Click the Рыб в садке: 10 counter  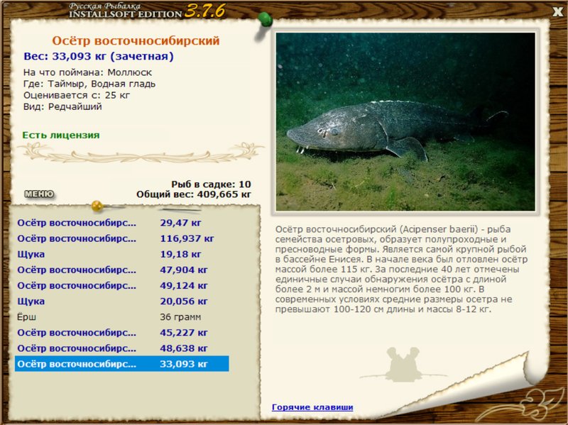tap(211, 184)
